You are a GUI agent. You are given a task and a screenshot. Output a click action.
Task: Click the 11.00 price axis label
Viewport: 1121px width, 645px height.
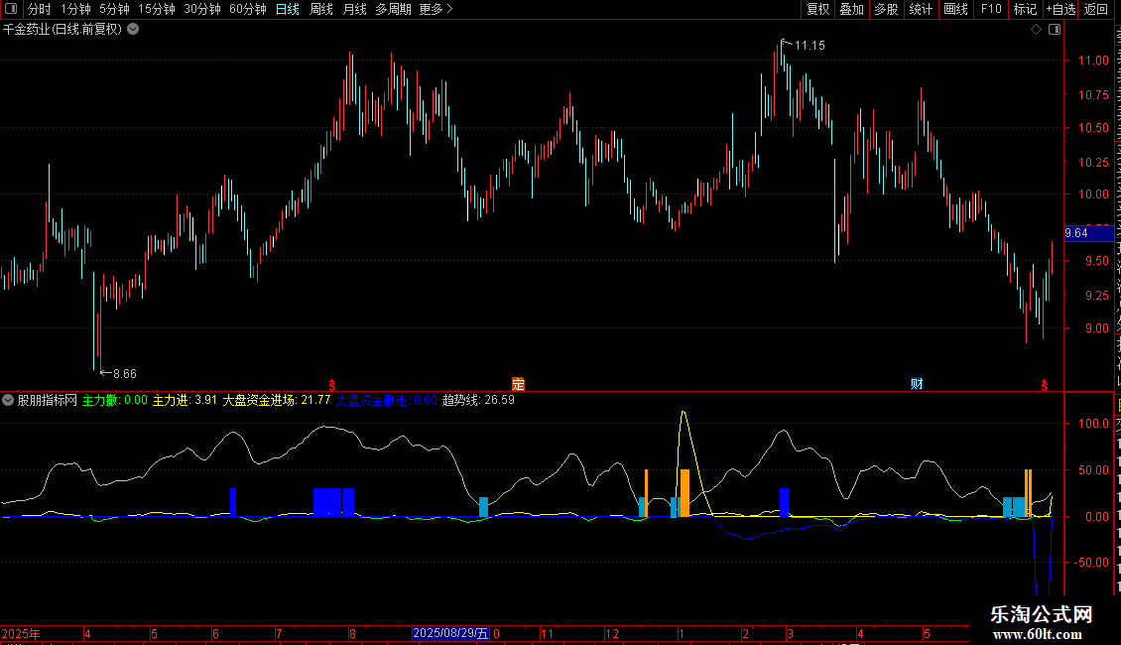[1093, 61]
